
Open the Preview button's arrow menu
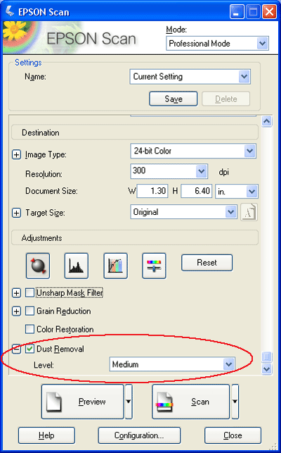[x=129, y=402]
